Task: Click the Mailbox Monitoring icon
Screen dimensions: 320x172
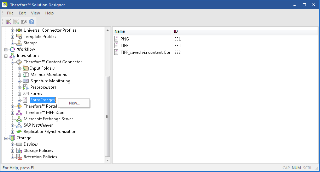Action: pyautogui.click(x=26, y=75)
